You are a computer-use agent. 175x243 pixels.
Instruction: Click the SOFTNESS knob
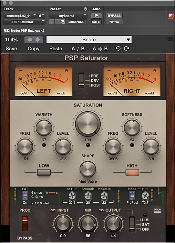pyautogui.click(x=132, y=128)
